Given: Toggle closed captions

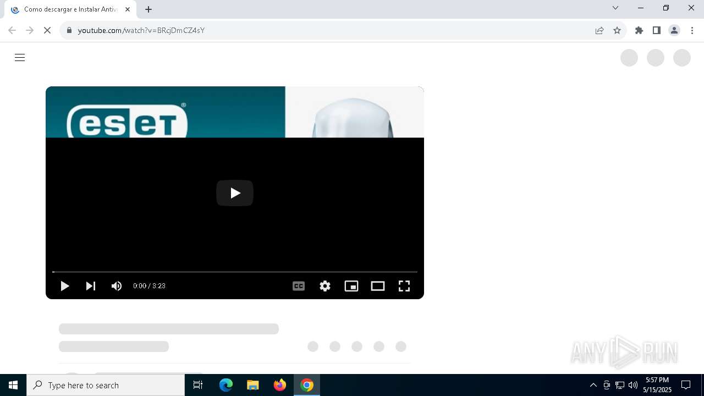Looking at the screenshot, I should [299, 286].
